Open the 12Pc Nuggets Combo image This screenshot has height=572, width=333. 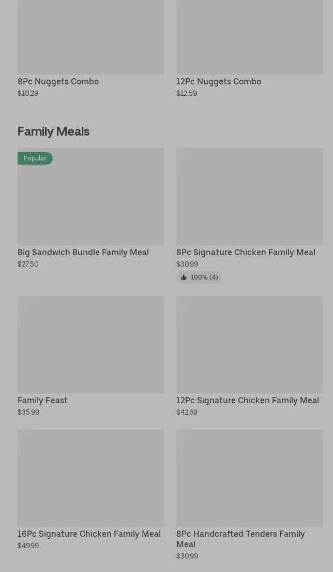249,36
